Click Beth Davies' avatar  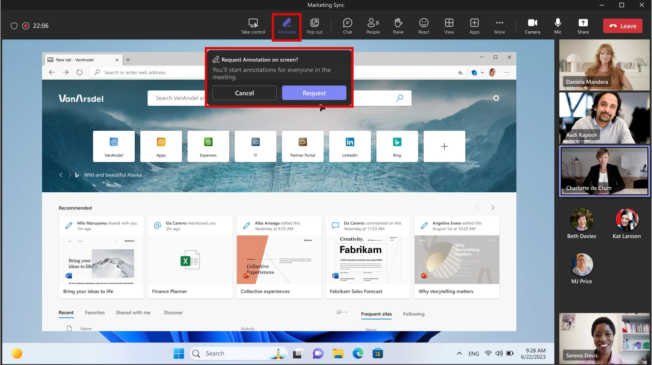(581, 220)
